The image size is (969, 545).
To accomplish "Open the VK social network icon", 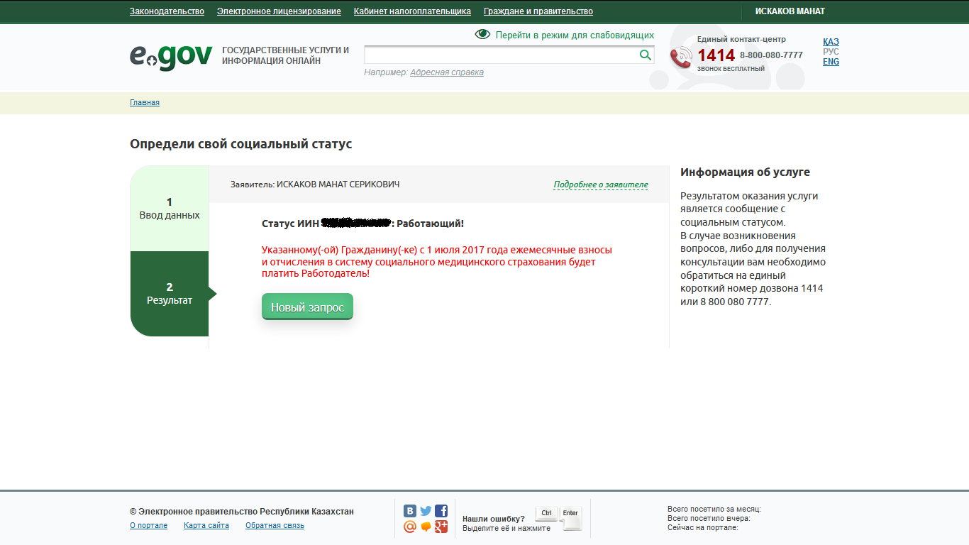I will [x=410, y=511].
